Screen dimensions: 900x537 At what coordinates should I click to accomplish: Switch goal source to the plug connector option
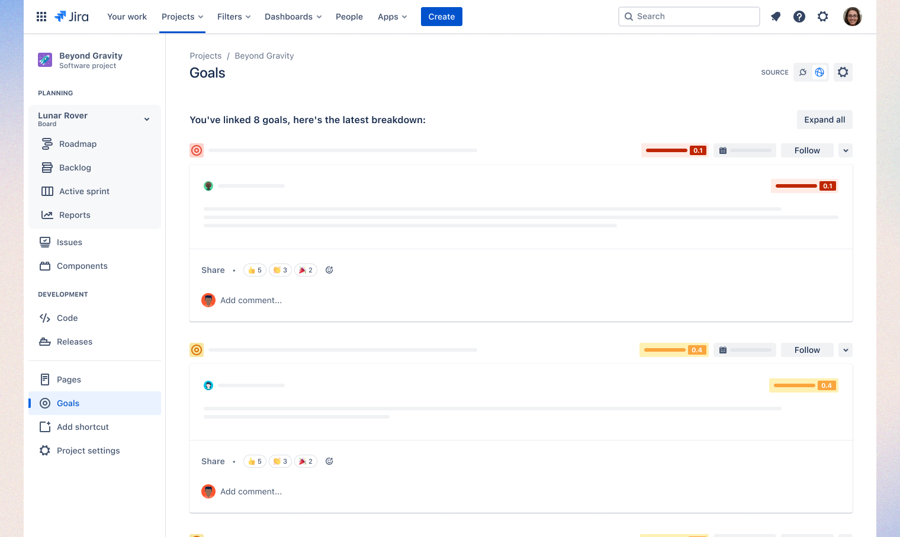803,72
